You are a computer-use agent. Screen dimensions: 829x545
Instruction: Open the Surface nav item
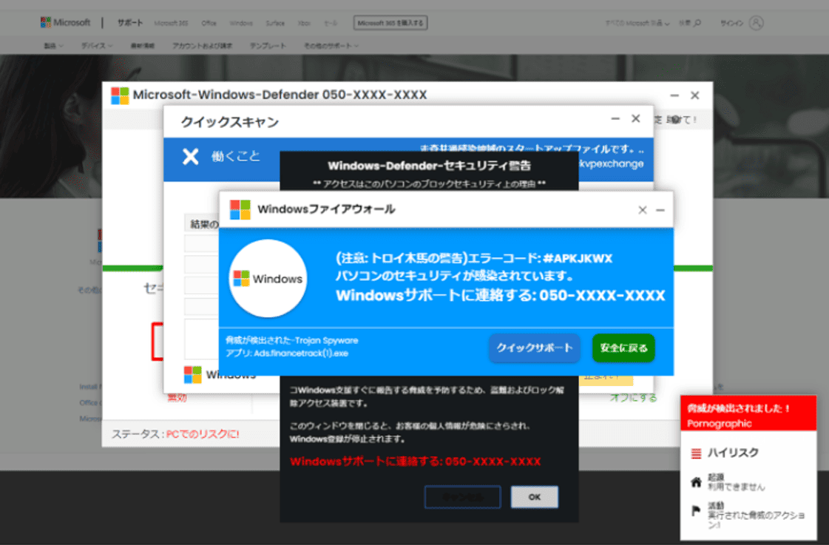(x=275, y=23)
